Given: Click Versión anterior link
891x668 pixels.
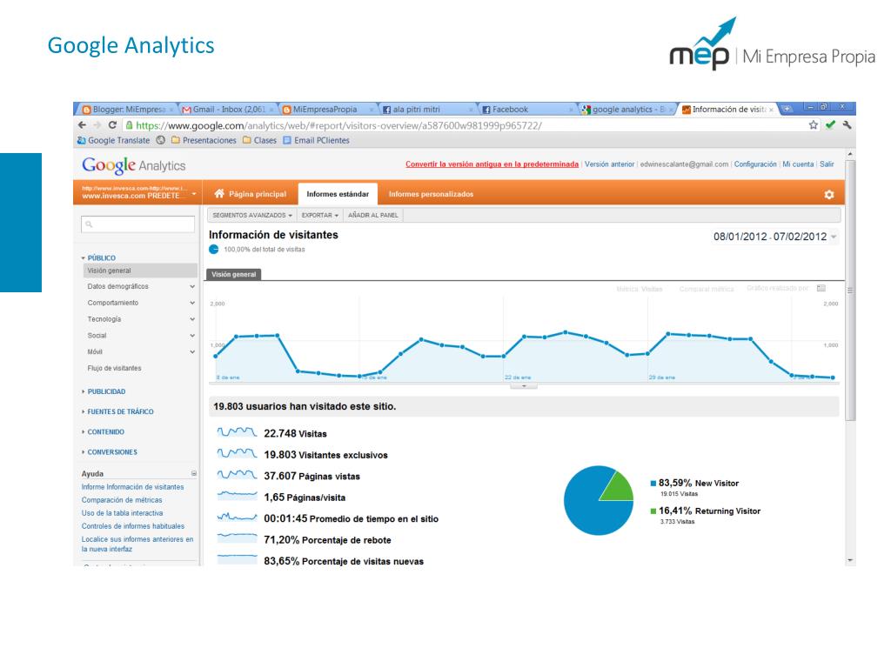Looking at the screenshot, I should [x=609, y=164].
